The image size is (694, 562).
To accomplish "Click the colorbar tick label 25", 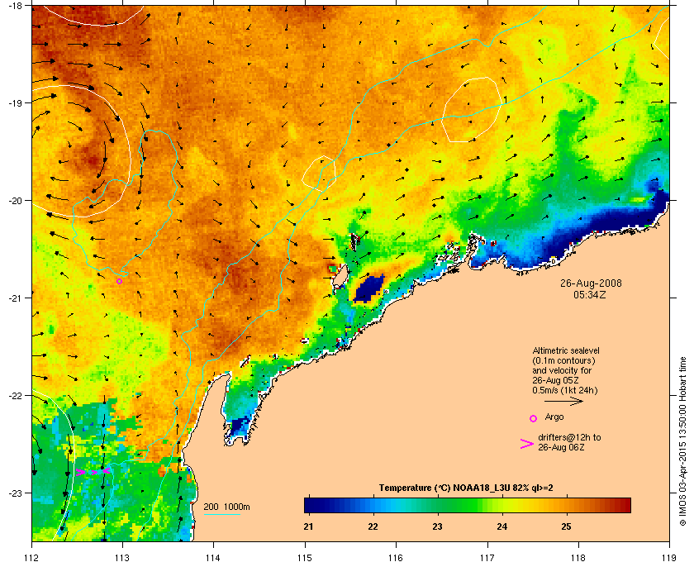I will [x=566, y=526].
